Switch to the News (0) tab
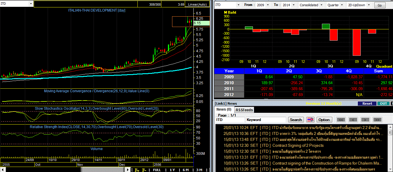This screenshot has width=393, height=172. coord(224,110)
